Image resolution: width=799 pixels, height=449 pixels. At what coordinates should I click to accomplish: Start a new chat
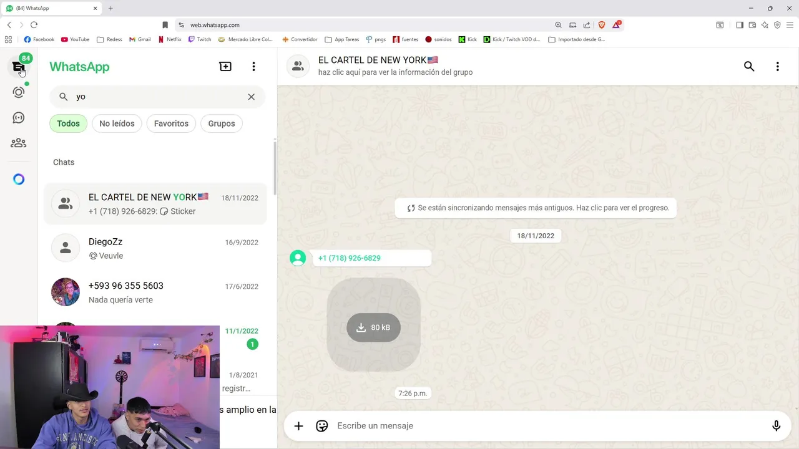click(x=225, y=67)
